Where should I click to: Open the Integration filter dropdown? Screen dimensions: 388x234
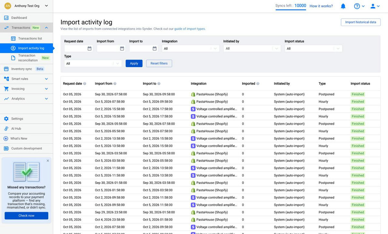[191, 48]
